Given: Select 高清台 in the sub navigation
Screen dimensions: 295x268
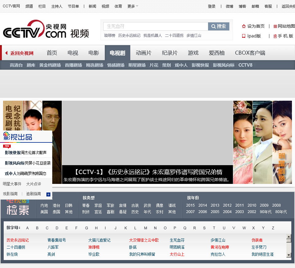Looking at the screenshot, I should pyautogui.click(x=16, y=65).
